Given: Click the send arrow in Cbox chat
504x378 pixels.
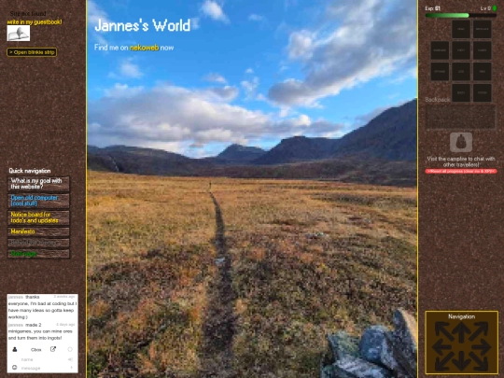Looking at the screenshot, I should click(x=71, y=368).
